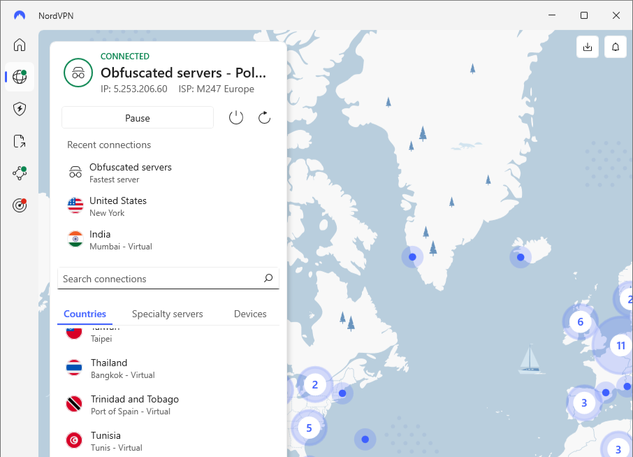Click the ISP: M247 Europe text
The image size is (633, 457).
click(x=217, y=89)
